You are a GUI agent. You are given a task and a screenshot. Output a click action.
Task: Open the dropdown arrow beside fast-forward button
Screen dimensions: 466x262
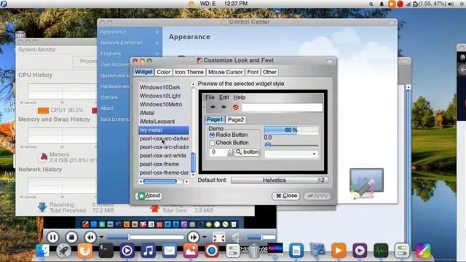[205, 237]
